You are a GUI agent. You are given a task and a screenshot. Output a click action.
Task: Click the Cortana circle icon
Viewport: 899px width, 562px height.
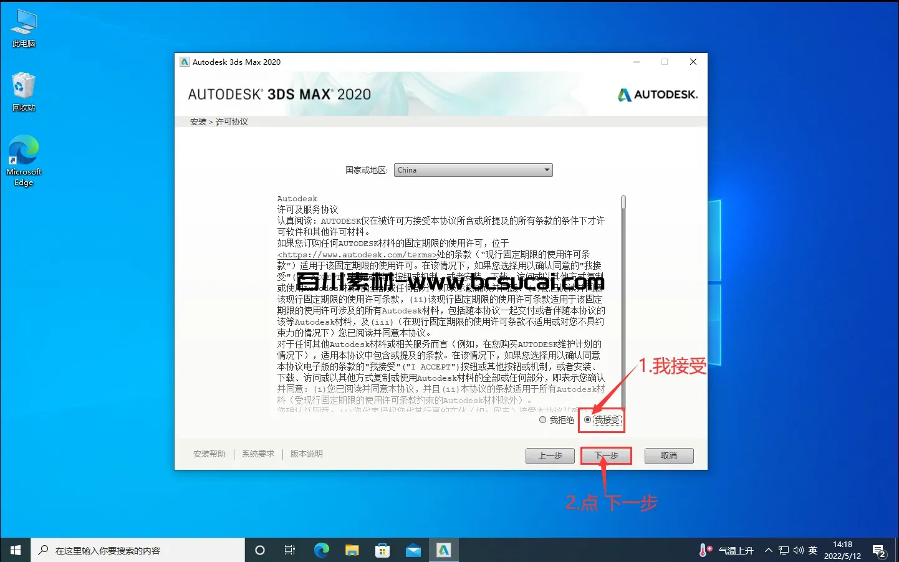[x=260, y=550]
